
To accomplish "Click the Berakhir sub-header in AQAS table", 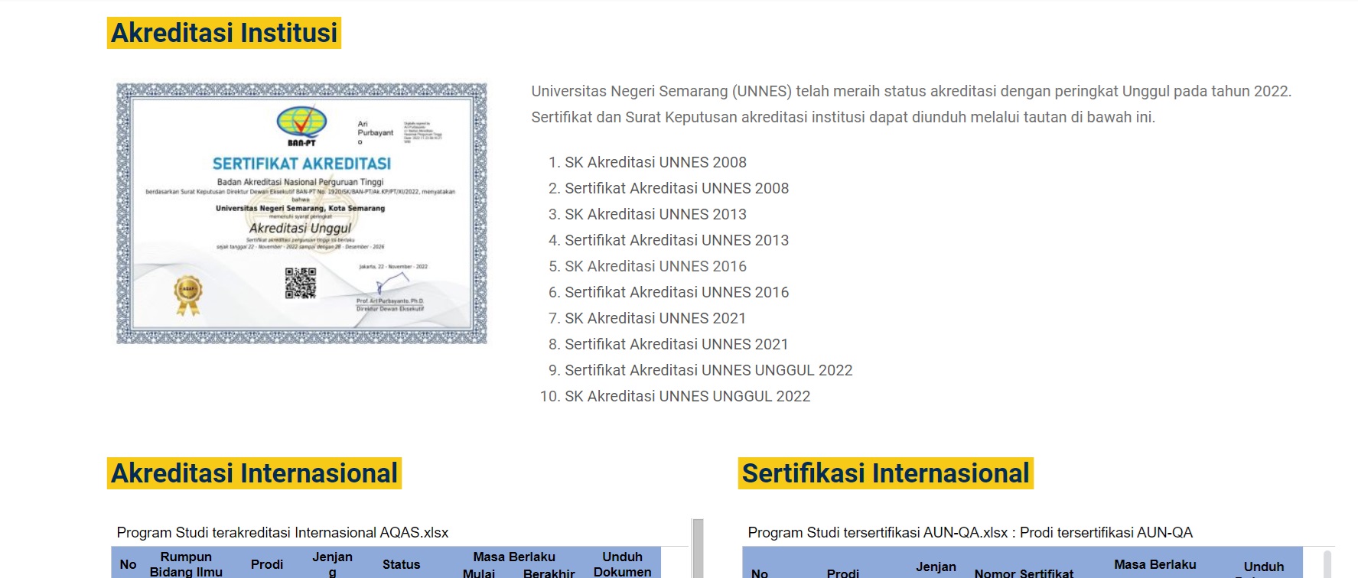I will point(549,573).
